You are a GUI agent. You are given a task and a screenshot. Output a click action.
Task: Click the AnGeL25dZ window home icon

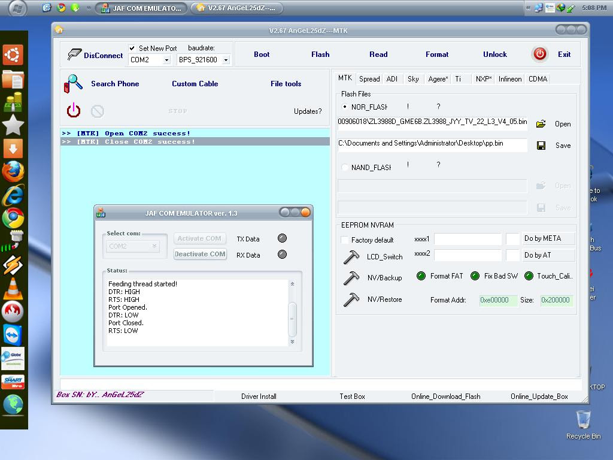click(x=59, y=30)
